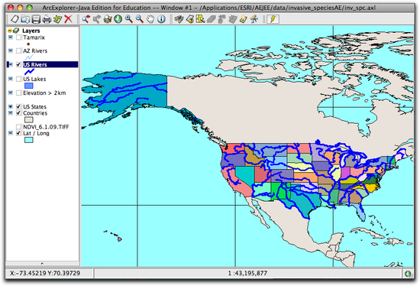Go to the next extent

tap(97, 19)
